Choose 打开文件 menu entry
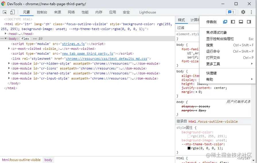Screen dimensions: 257x163 228,58
